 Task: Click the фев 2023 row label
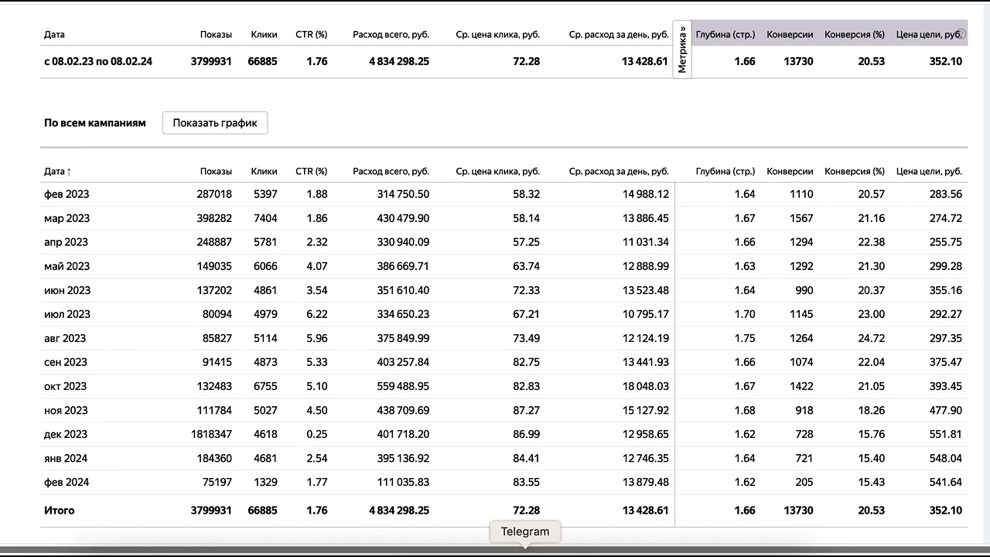(67, 194)
